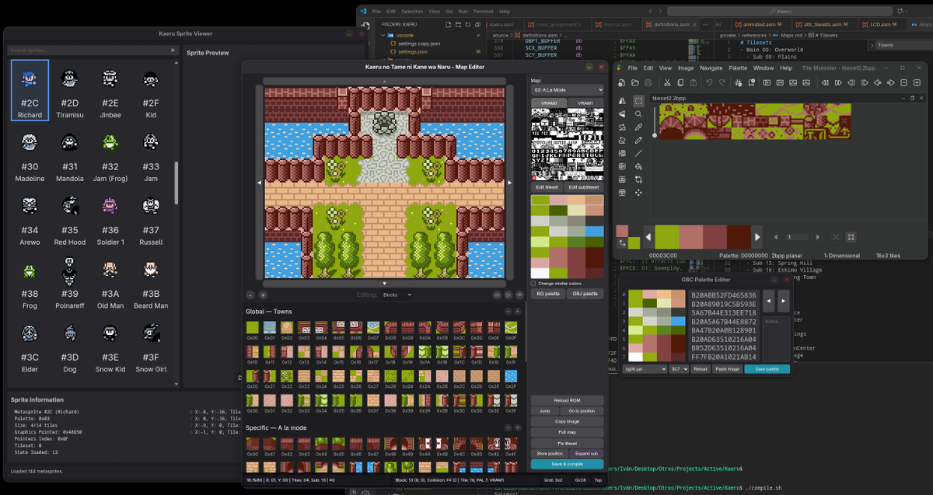Click the Save palette button
This screenshot has height=495, width=933.
click(767, 369)
